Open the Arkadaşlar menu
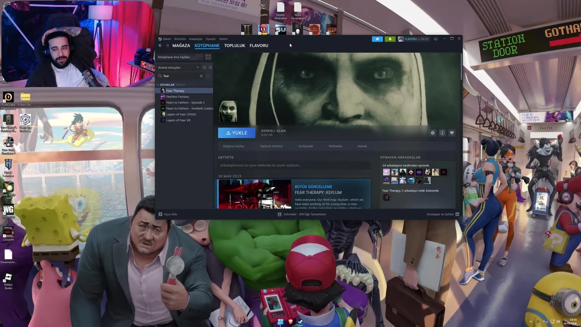Image resolution: width=581 pixels, height=327 pixels. coord(196,39)
